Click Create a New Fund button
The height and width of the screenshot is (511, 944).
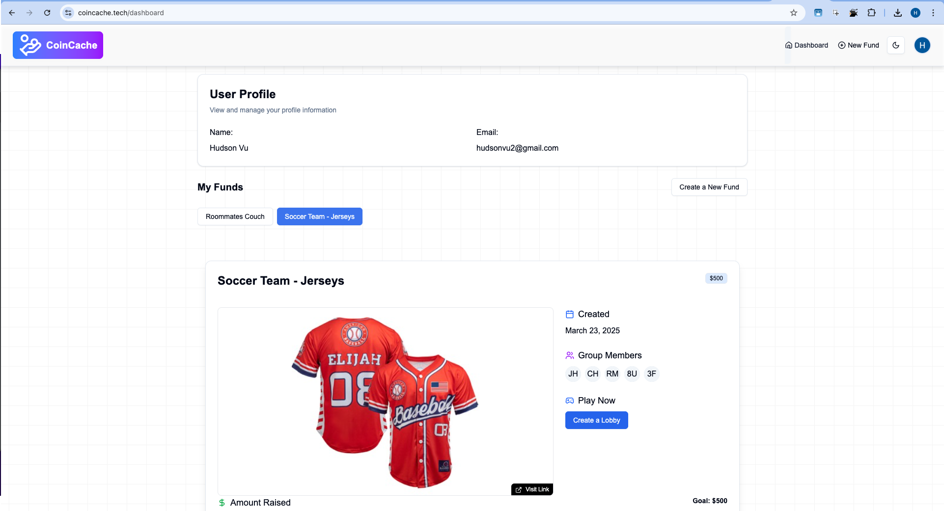coord(709,187)
